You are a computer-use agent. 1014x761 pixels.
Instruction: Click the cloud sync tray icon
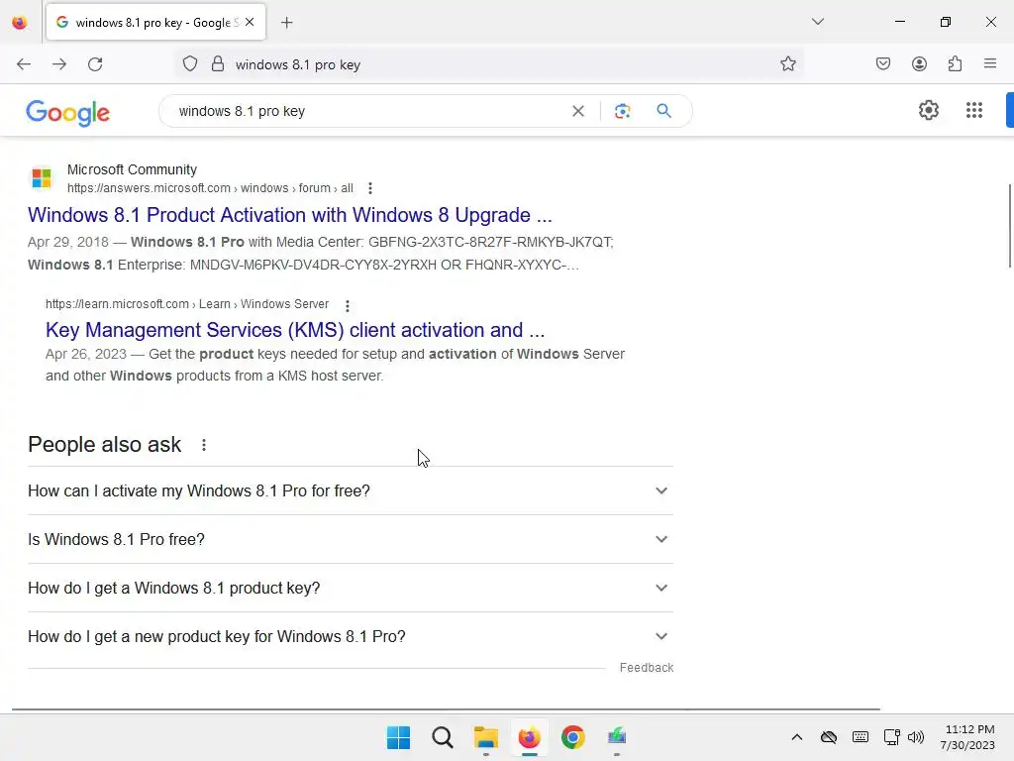click(x=829, y=737)
